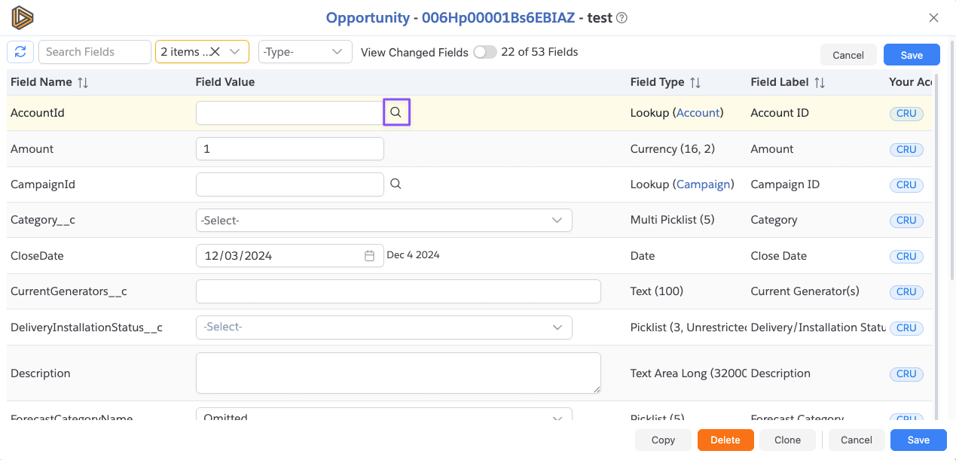This screenshot has width=956, height=460.
Task: Click the Clone button
Action: coord(787,440)
